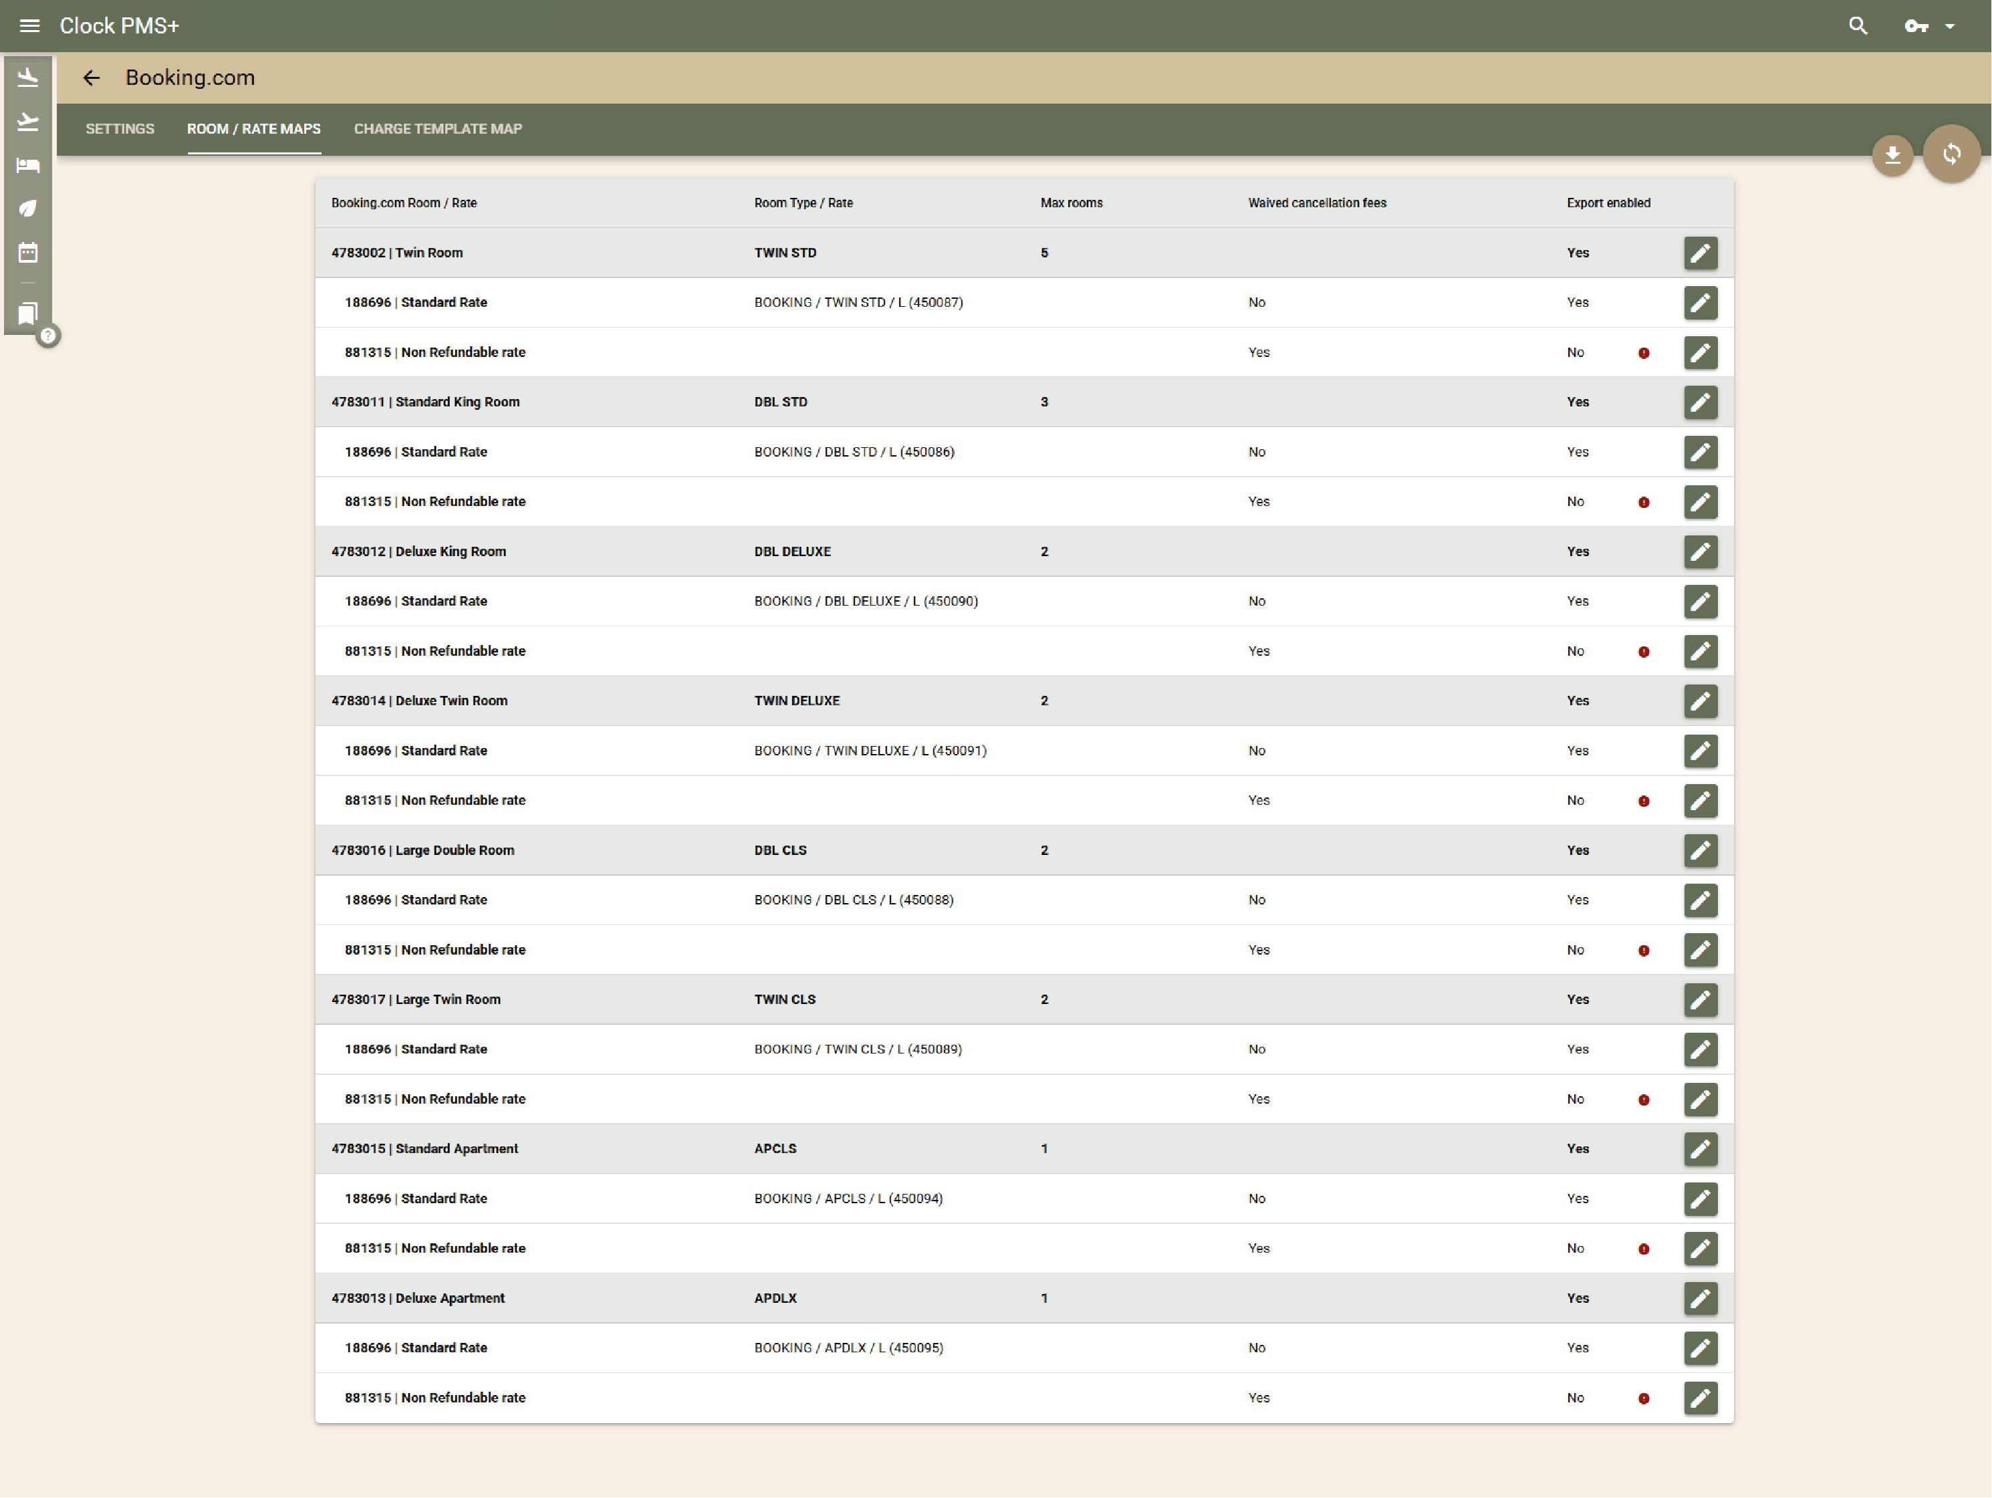Edit Standard Rate mapped to 450091
The image size is (1992, 1498).
point(1701,751)
